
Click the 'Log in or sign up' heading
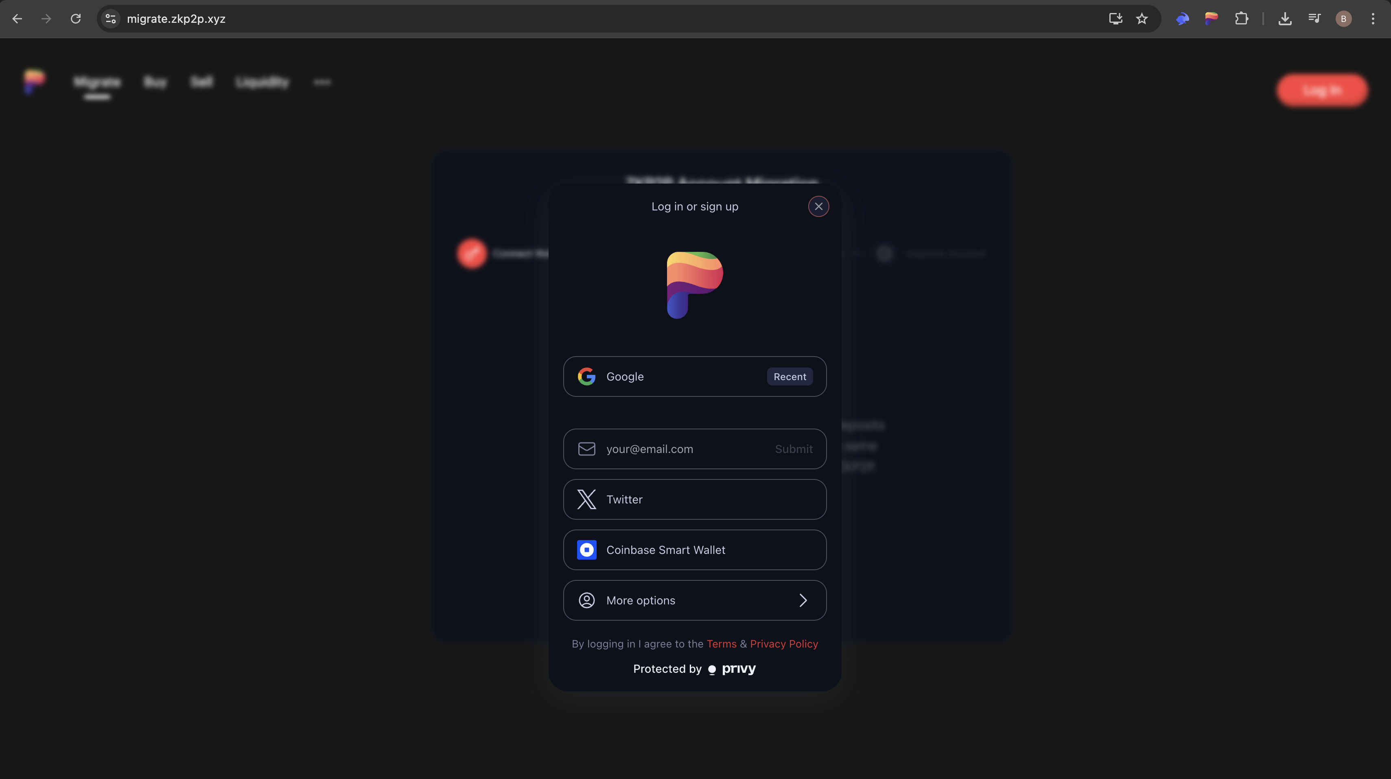(694, 206)
